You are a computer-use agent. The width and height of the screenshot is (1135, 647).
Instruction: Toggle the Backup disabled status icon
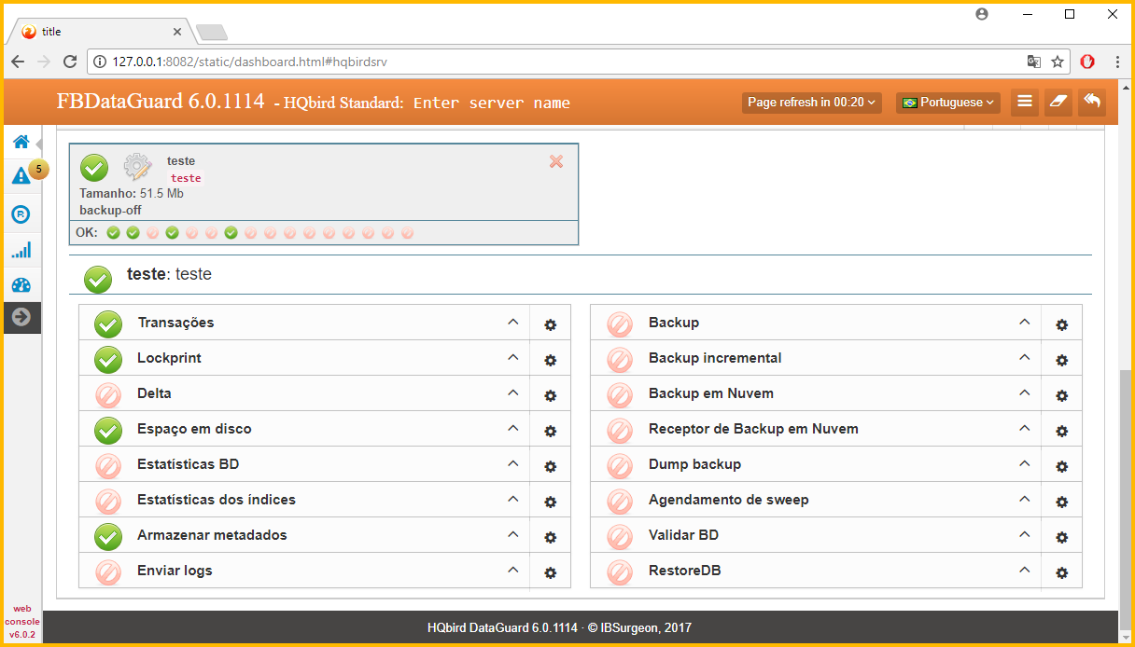coord(620,324)
